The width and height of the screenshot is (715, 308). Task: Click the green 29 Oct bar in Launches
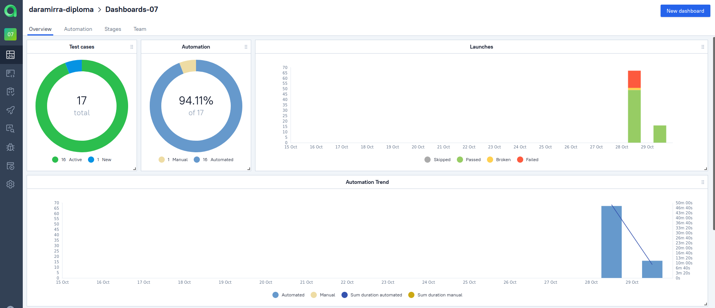point(660,134)
